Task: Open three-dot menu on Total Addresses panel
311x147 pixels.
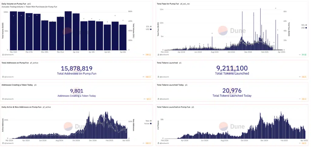Action: tap(143, 77)
